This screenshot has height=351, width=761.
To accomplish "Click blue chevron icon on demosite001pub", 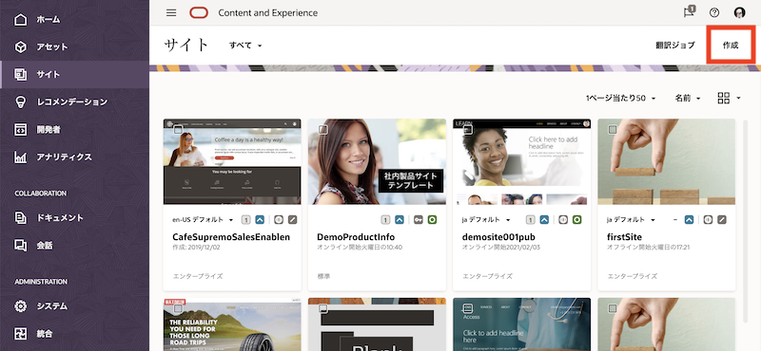I will (x=544, y=220).
